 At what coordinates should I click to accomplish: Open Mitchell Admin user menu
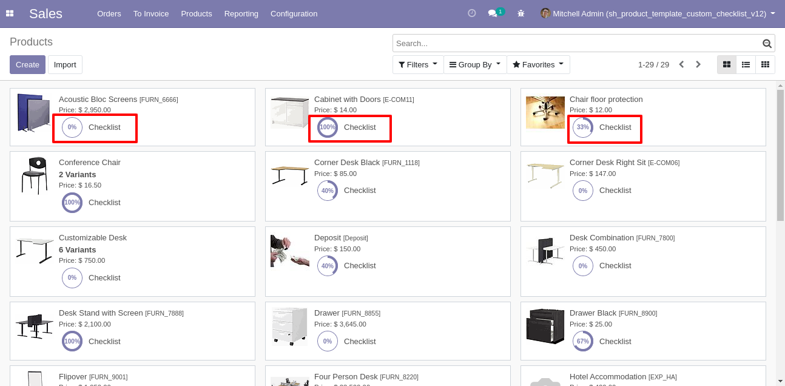pos(658,13)
